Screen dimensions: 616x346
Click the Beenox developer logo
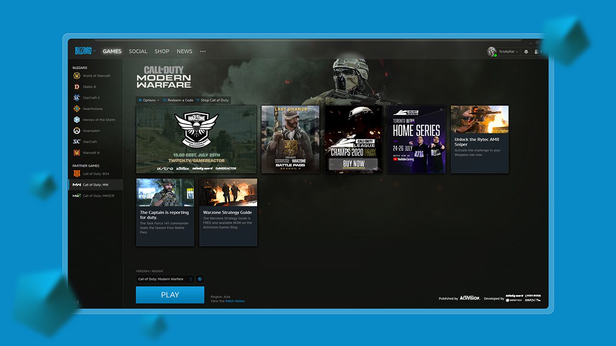click(x=514, y=300)
